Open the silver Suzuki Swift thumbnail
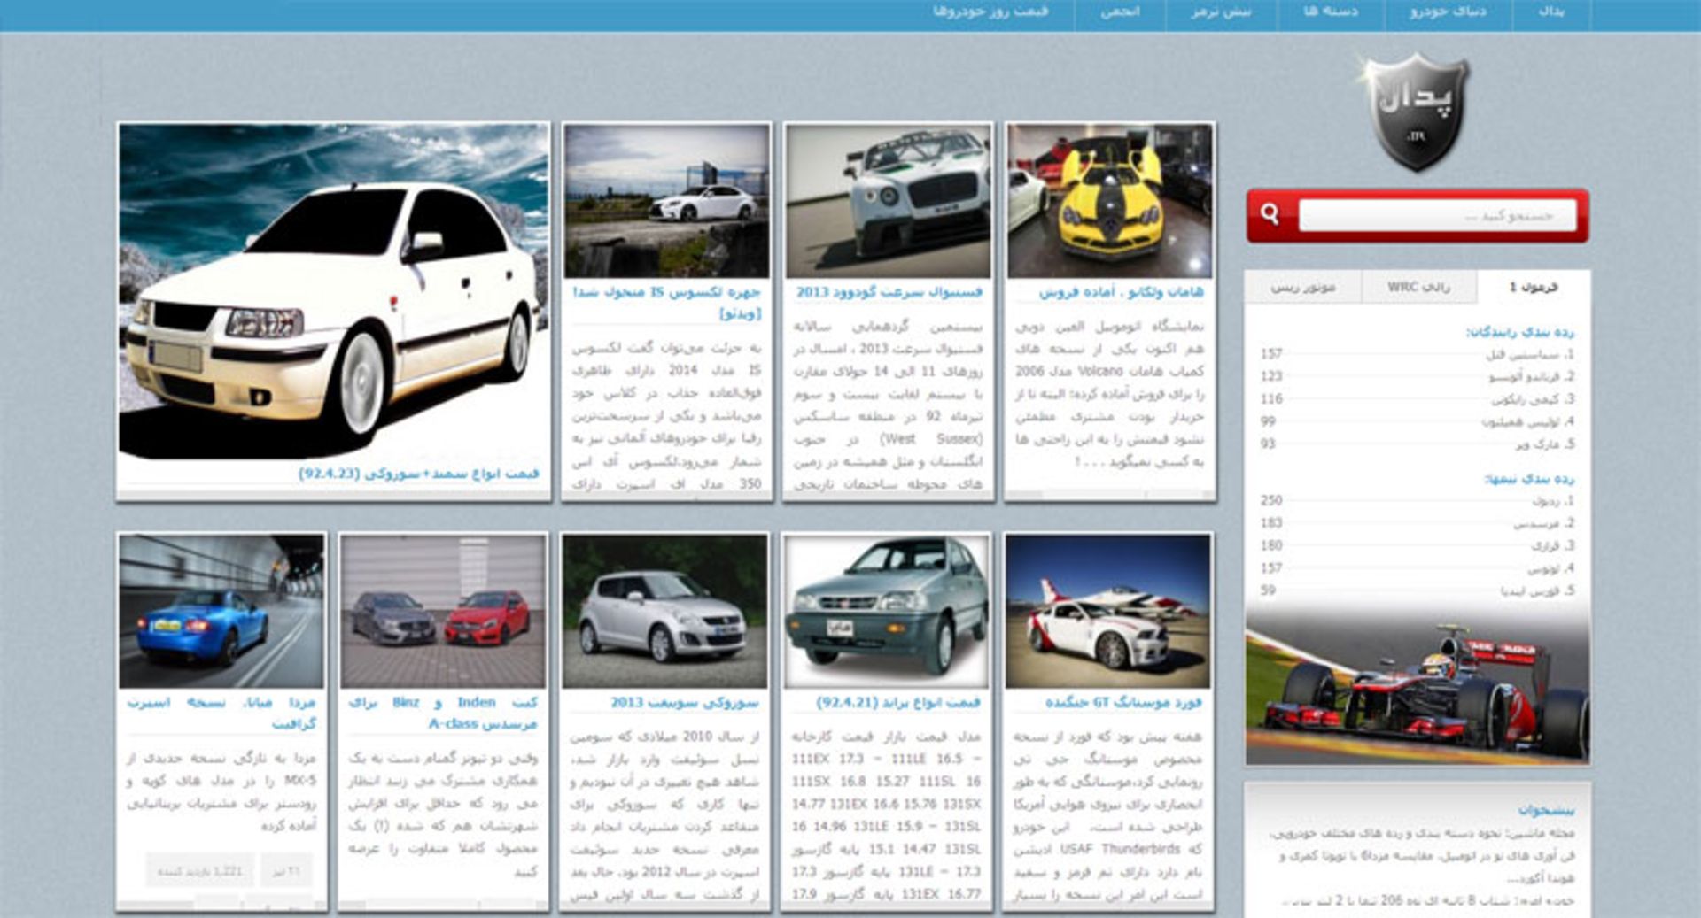The height and width of the screenshot is (918, 1701). tap(664, 611)
